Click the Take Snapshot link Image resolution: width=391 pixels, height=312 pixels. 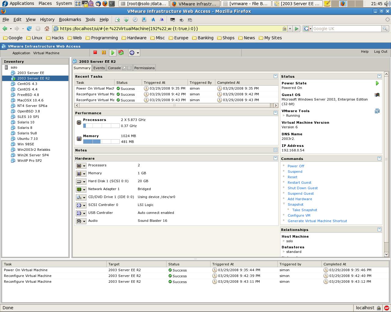[305, 210]
